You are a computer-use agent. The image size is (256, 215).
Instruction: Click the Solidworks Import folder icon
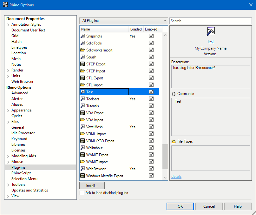82,50
